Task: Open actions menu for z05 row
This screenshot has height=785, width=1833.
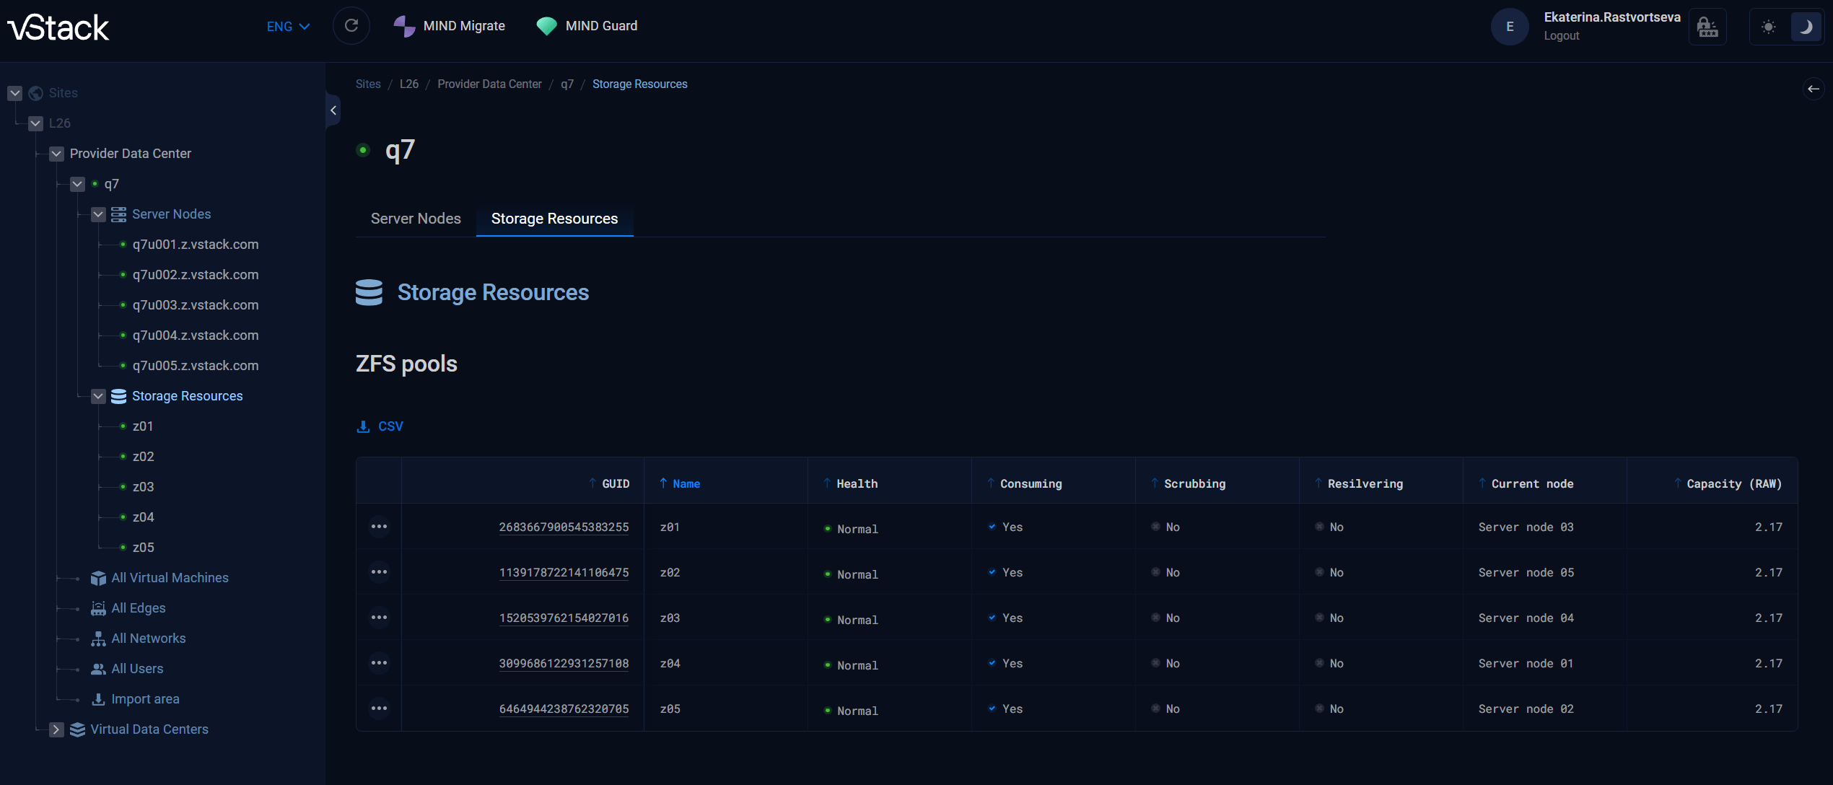Action: [x=379, y=709]
